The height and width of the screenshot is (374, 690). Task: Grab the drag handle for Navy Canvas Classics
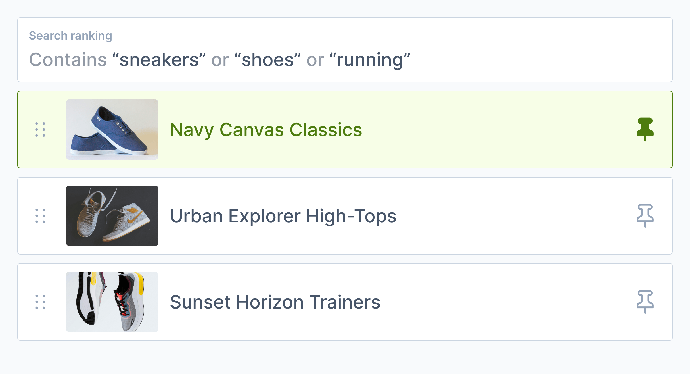point(40,130)
